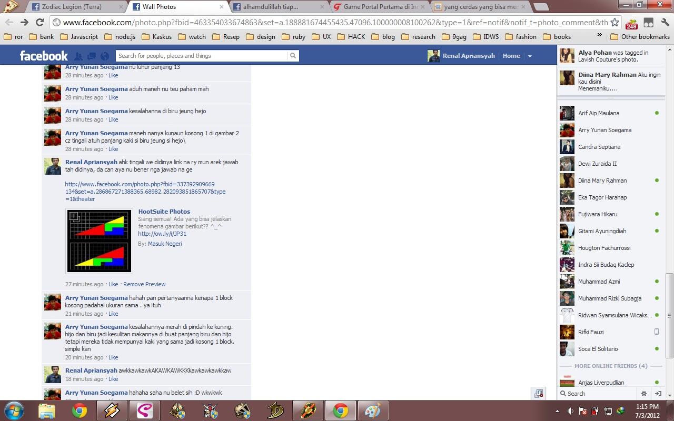This screenshot has width=674, height=421.
Task: Open Paint from the taskbar
Action: click(373, 410)
